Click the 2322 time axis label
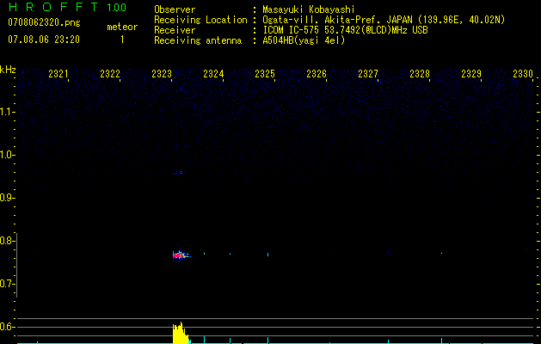The width and height of the screenshot is (541, 344). (x=110, y=74)
